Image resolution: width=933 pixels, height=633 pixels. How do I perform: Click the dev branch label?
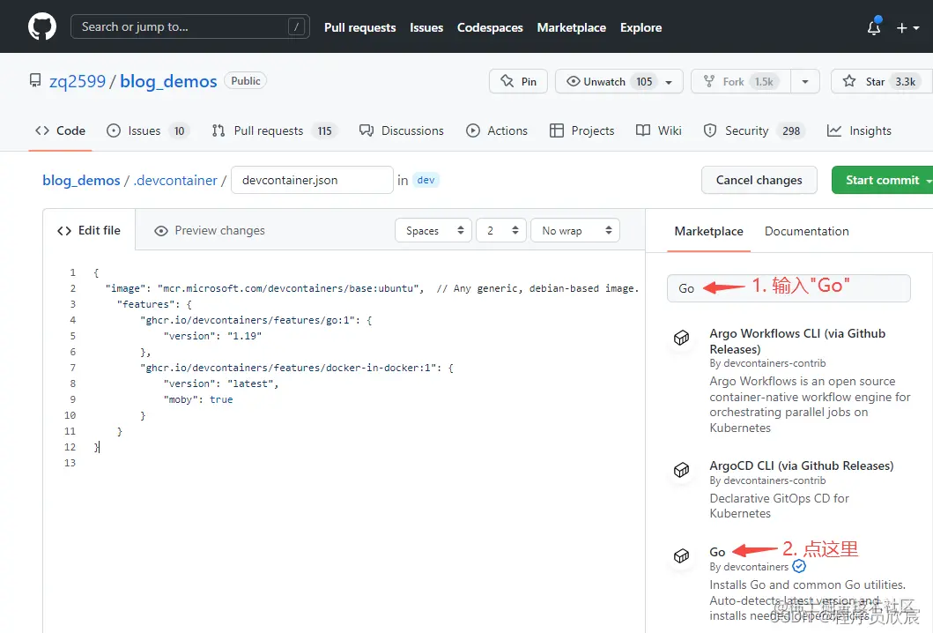(x=426, y=180)
